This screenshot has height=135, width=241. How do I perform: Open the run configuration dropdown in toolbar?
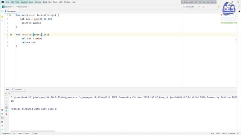pyautogui.click(x=189, y=7)
